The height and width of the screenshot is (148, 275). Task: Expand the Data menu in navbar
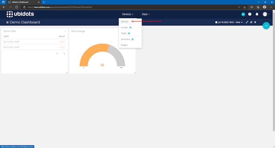[x=146, y=14]
